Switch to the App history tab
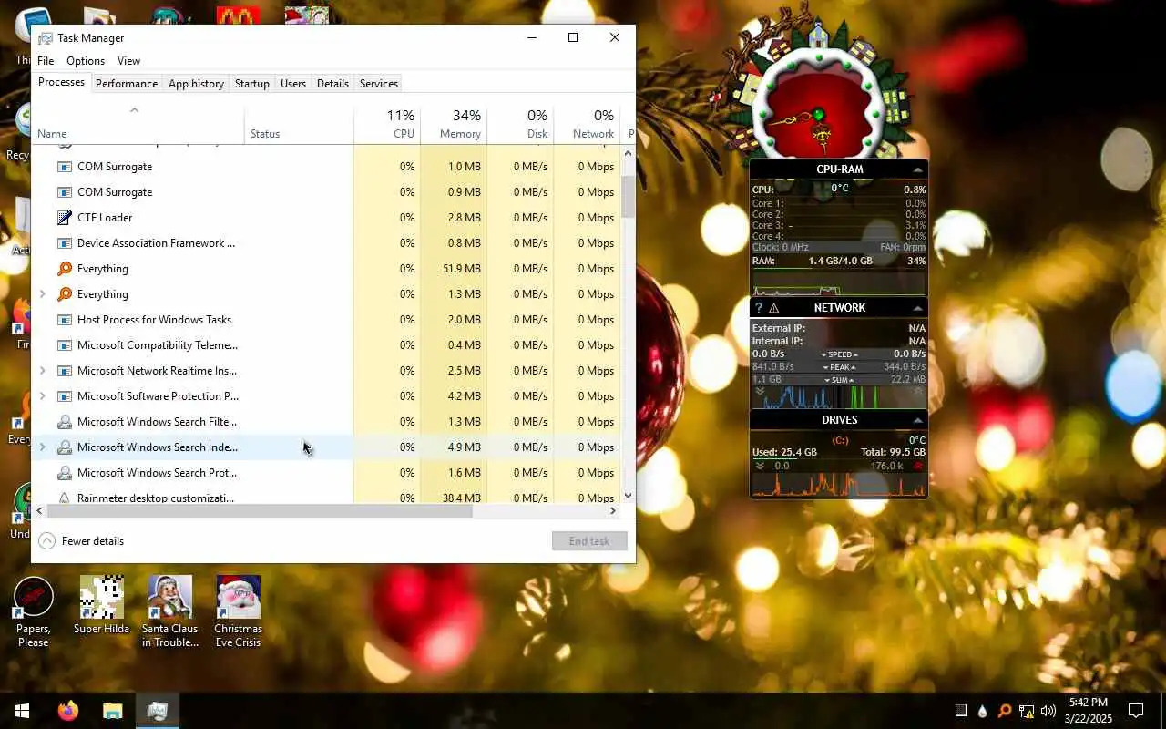 [196, 84]
